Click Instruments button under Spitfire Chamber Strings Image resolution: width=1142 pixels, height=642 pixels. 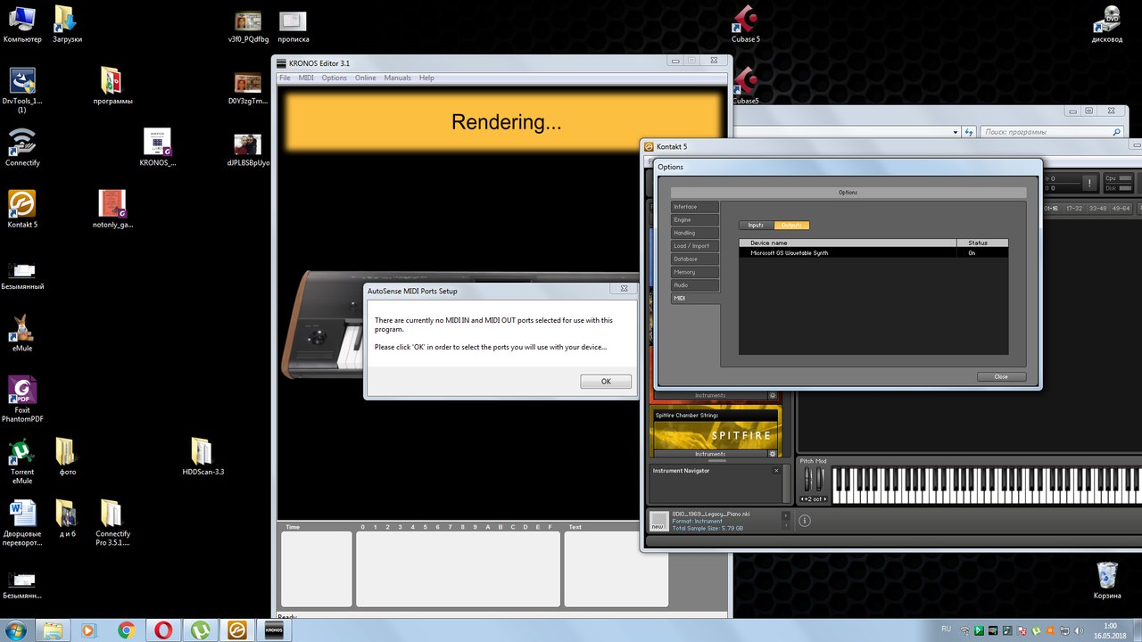[711, 454]
